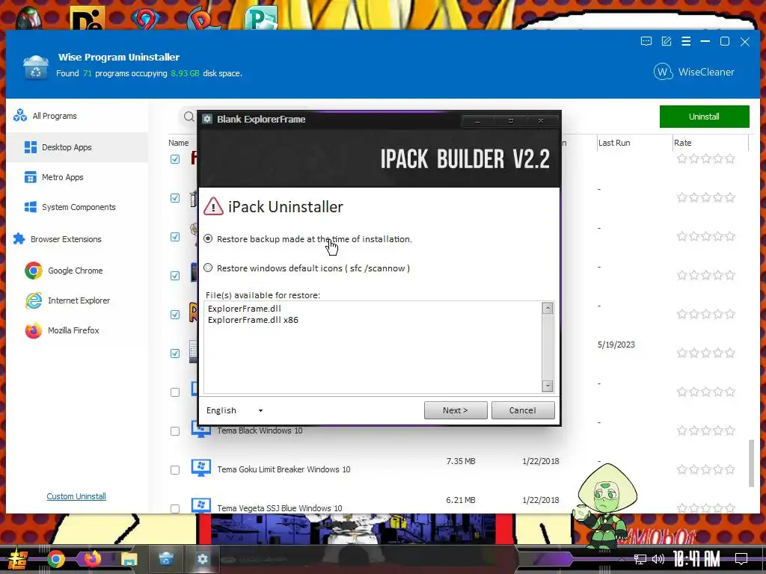Screen dimensions: 766x574
Task: Click the green Uninstall button
Action: [x=704, y=117]
